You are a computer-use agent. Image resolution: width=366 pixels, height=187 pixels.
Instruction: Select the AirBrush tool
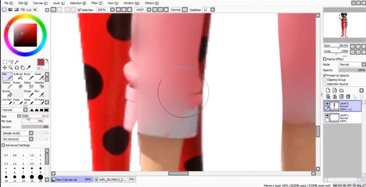[18, 77]
